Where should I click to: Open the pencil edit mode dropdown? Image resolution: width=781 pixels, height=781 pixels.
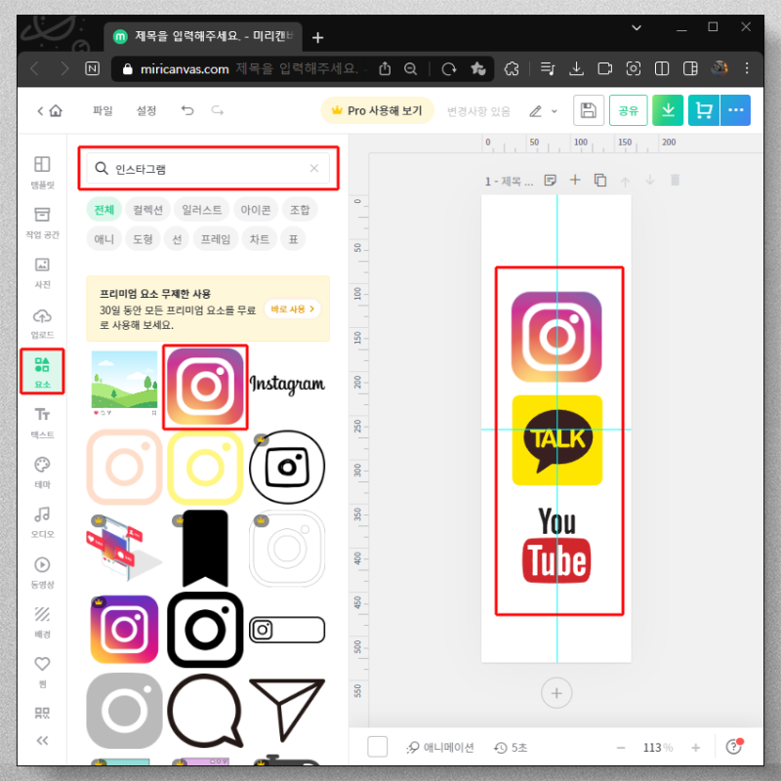point(543,111)
